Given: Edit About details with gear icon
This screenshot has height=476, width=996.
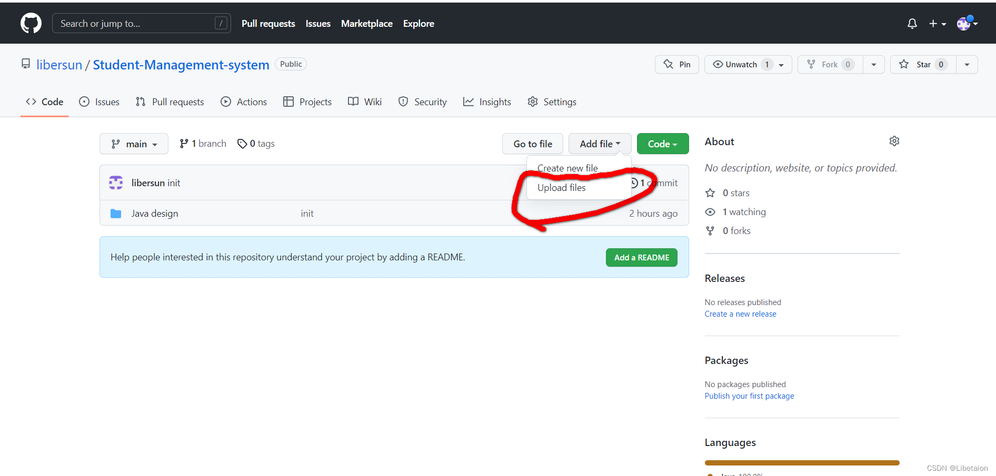Looking at the screenshot, I should tap(894, 141).
